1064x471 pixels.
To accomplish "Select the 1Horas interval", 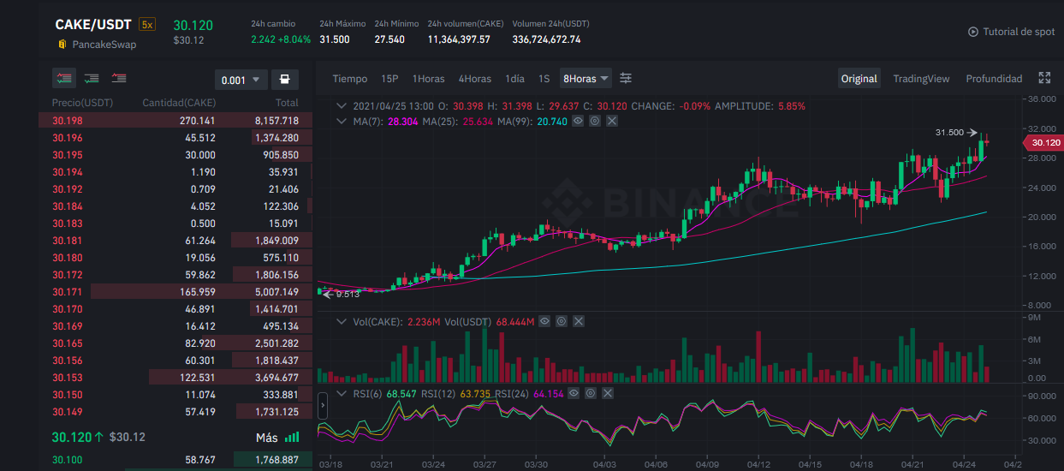I will point(429,78).
